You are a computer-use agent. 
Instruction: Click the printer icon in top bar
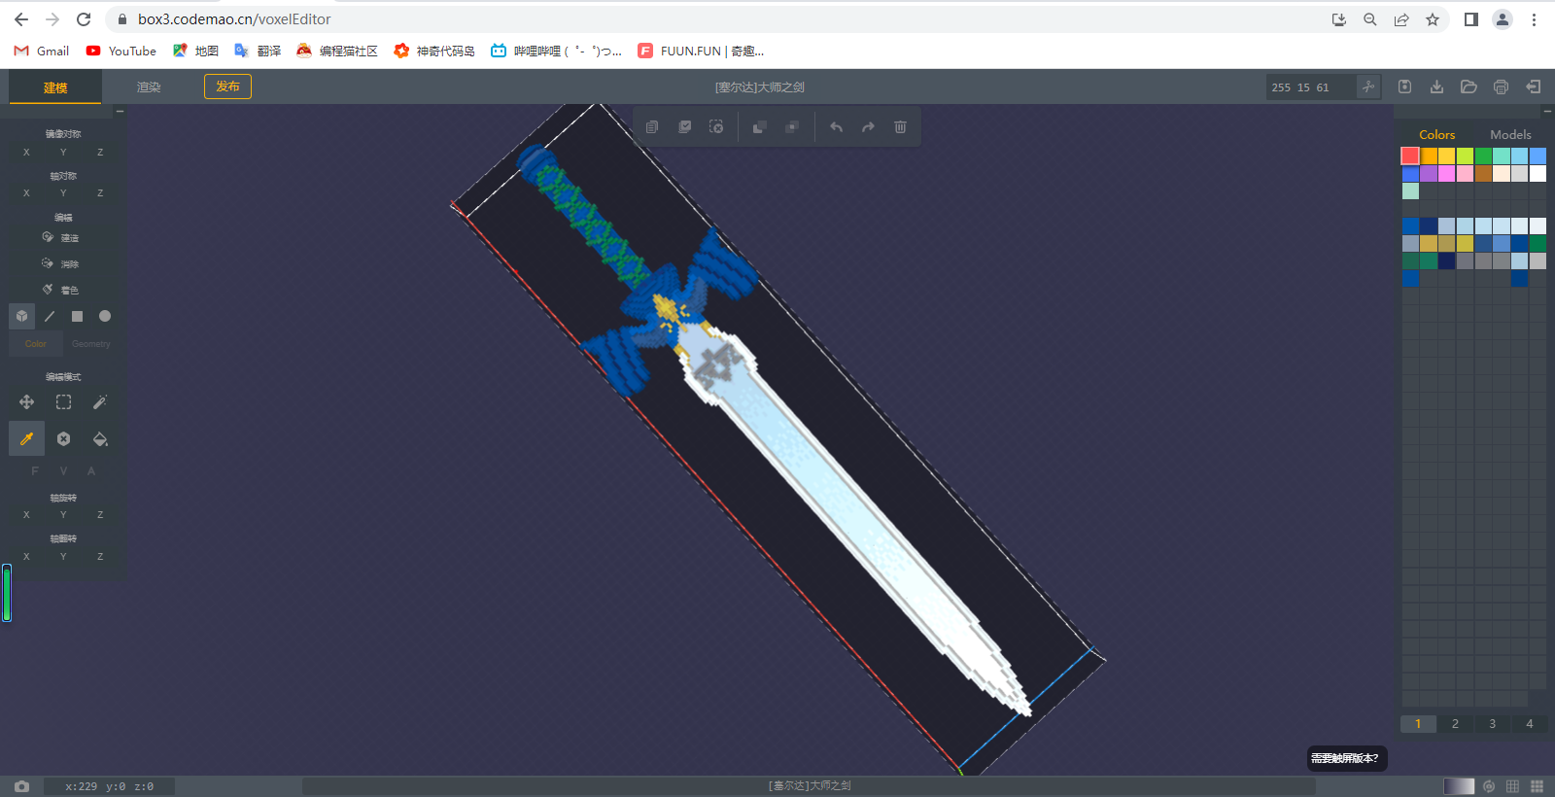tap(1501, 87)
